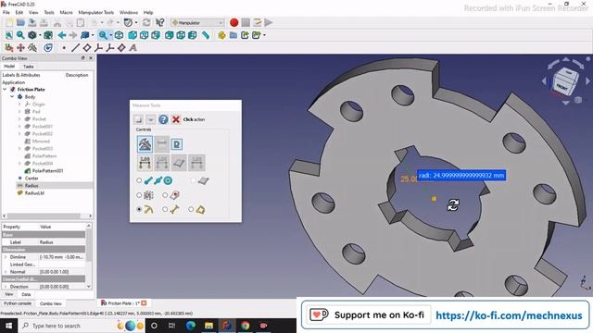
Task: Switch to the Python console tab
Action: (18, 303)
